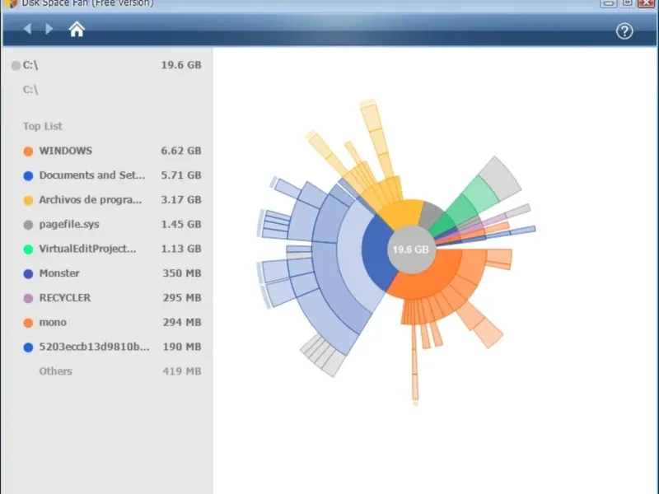659x494 pixels.
Task: Click the yellow dot beside Archivos de progra...
Action: click(x=28, y=200)
